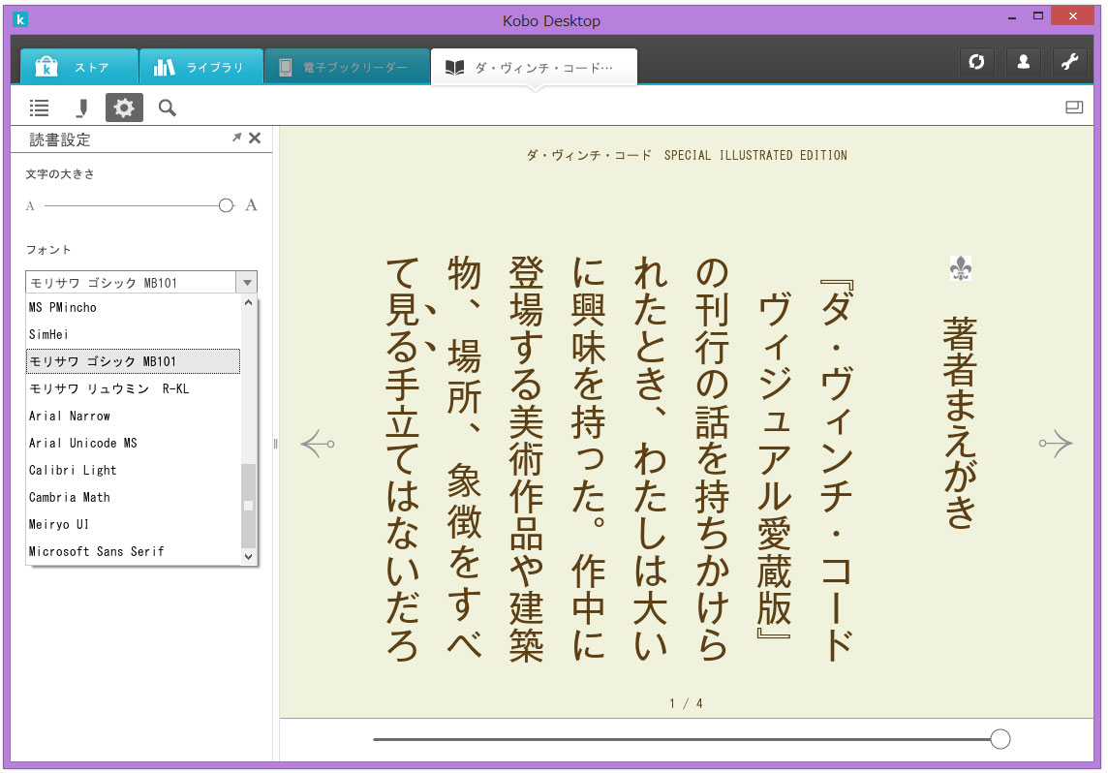Click the page progress slider handle
The image size is (1108, 773).
tap(1000, 739)
